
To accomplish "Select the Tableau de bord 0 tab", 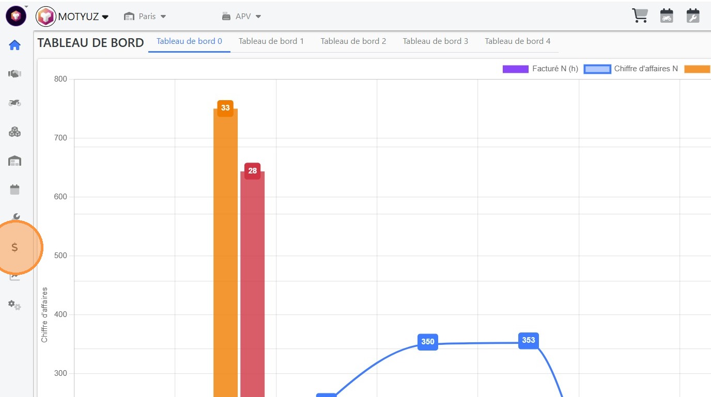I will click(189, 41).
